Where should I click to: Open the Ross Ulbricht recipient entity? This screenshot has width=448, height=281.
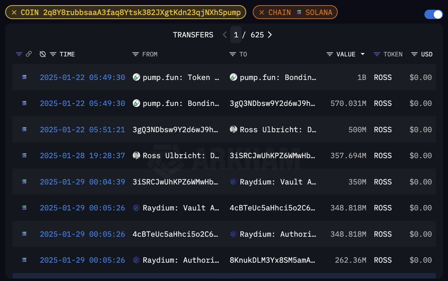click(278, 130)
